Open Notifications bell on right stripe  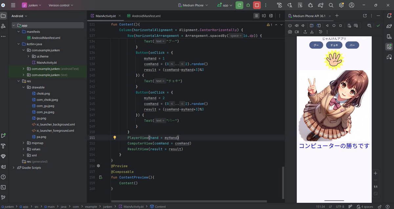pos(389,16)
